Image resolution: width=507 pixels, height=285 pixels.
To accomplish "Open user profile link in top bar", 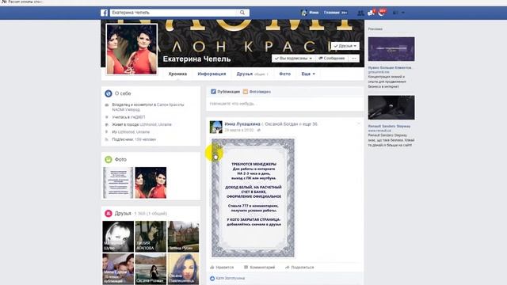I will tap(310, 13).
